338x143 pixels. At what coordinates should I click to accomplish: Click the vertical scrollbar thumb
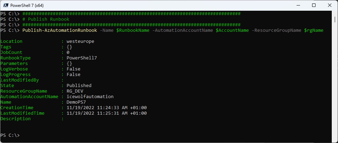tap(335, 19)
